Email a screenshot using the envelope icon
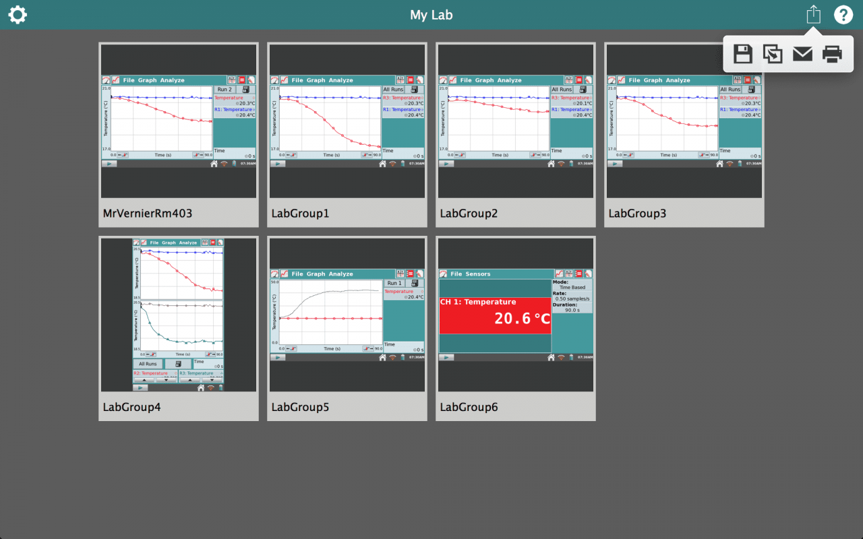863x539 pixels. [802, 54]
